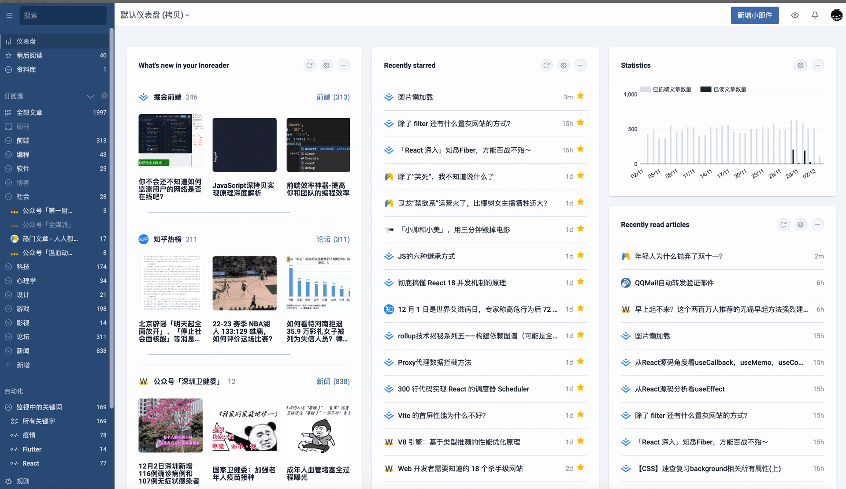Expand the 软件 folder
Screen dimensions: 846x489
point(8,169)
